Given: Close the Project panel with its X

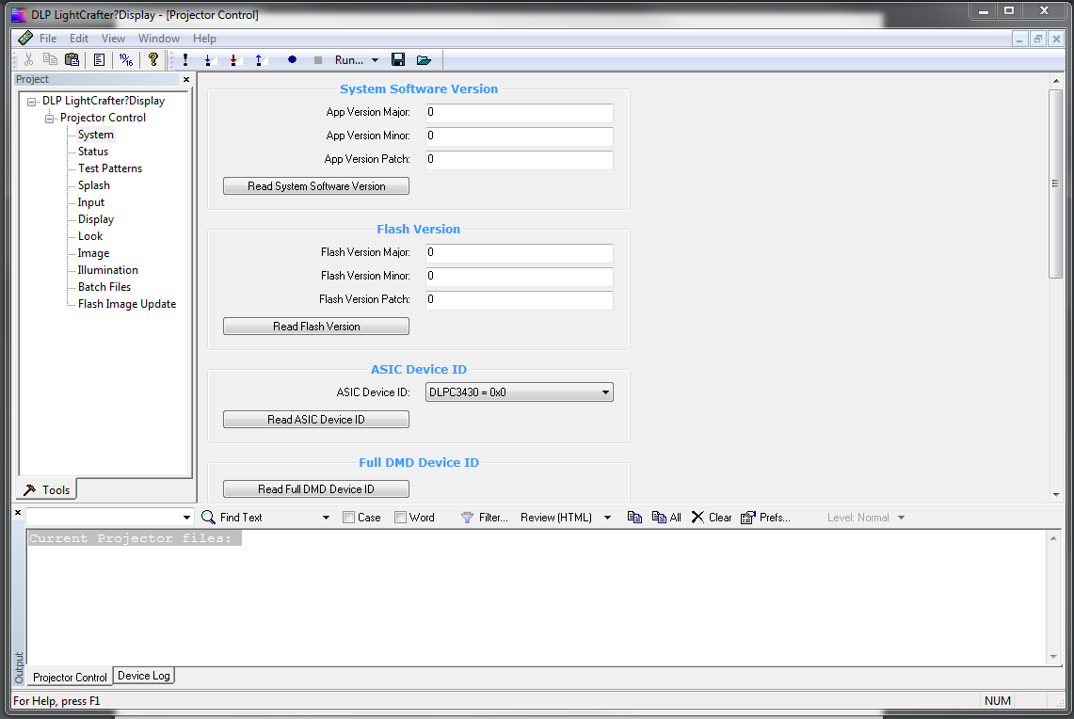Looking at the screenshot, I should (185, 79).
